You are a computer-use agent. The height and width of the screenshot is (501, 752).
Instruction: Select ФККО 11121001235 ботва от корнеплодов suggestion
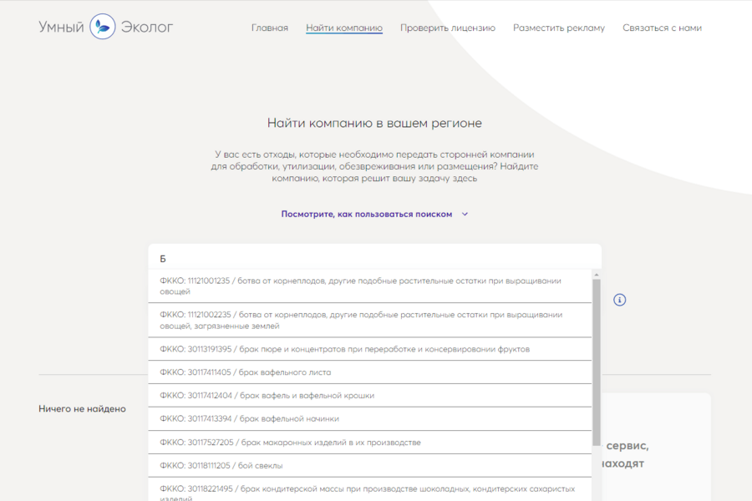[370, 286]
